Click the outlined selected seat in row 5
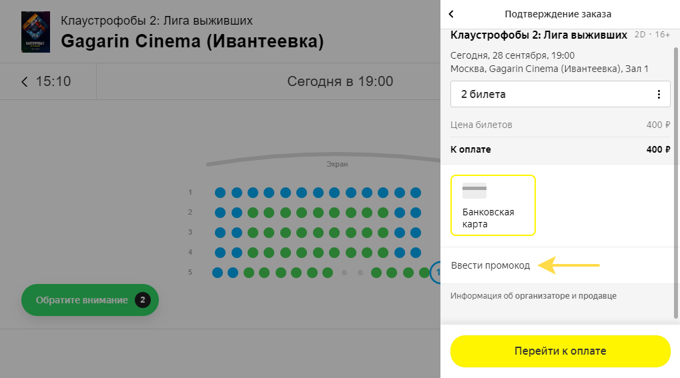Image resolution: width=680 pixels, height=378 pixels. (435, 273)
